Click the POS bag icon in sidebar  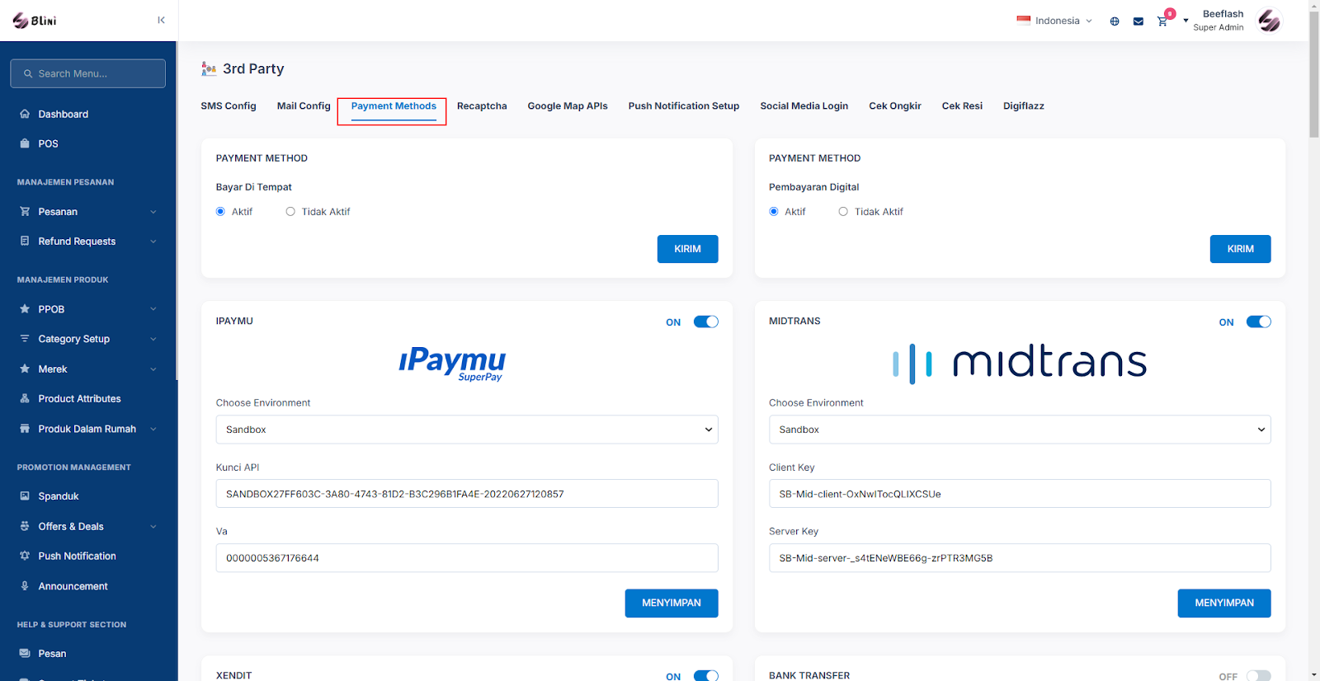tap(25, 143)
